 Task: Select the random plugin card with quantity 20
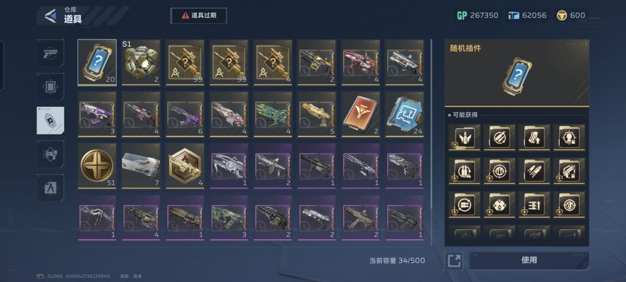coord(97,62)
